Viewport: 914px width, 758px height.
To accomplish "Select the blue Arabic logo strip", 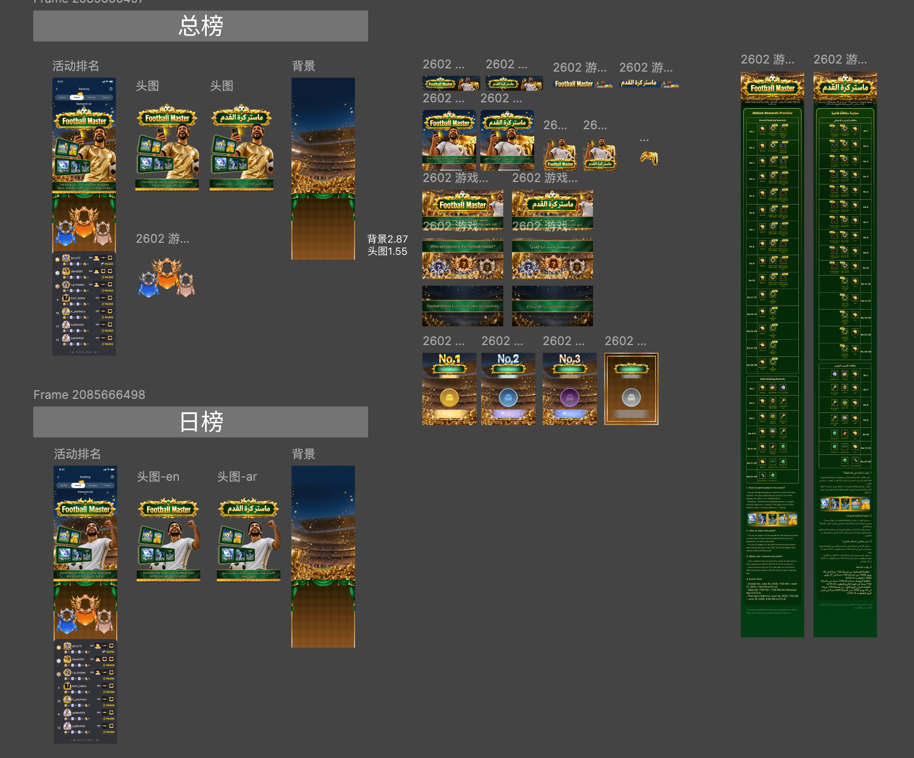I will pyautogui.click(x=650, y=83).
